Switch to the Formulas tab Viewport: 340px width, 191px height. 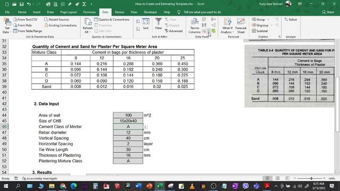pyautogui.click(x=89, y=12)
